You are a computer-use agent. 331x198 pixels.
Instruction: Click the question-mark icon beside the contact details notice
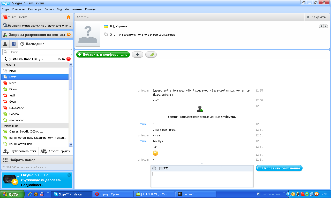106,34
